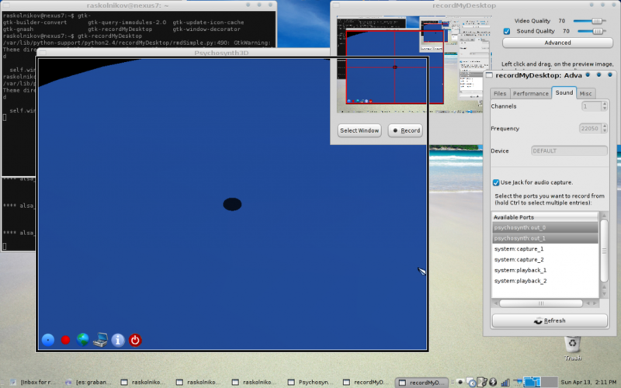Viewport: 621px width, 388px height.
Task: Select system:capture_2 port
Action: click(x=546, y=260)
